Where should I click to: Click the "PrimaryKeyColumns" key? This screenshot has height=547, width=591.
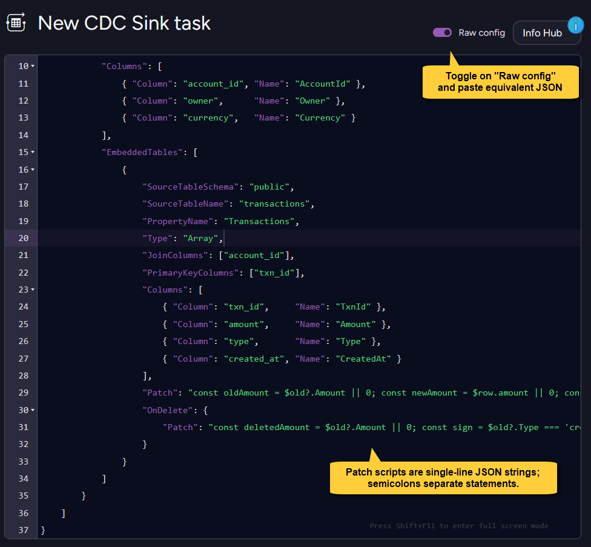tap(190, 273)
